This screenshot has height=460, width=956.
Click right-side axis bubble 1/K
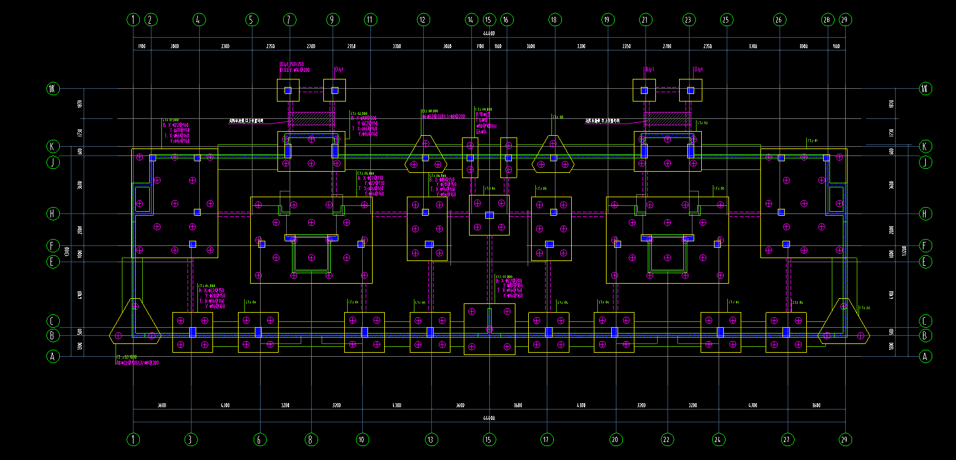point(925,89)
